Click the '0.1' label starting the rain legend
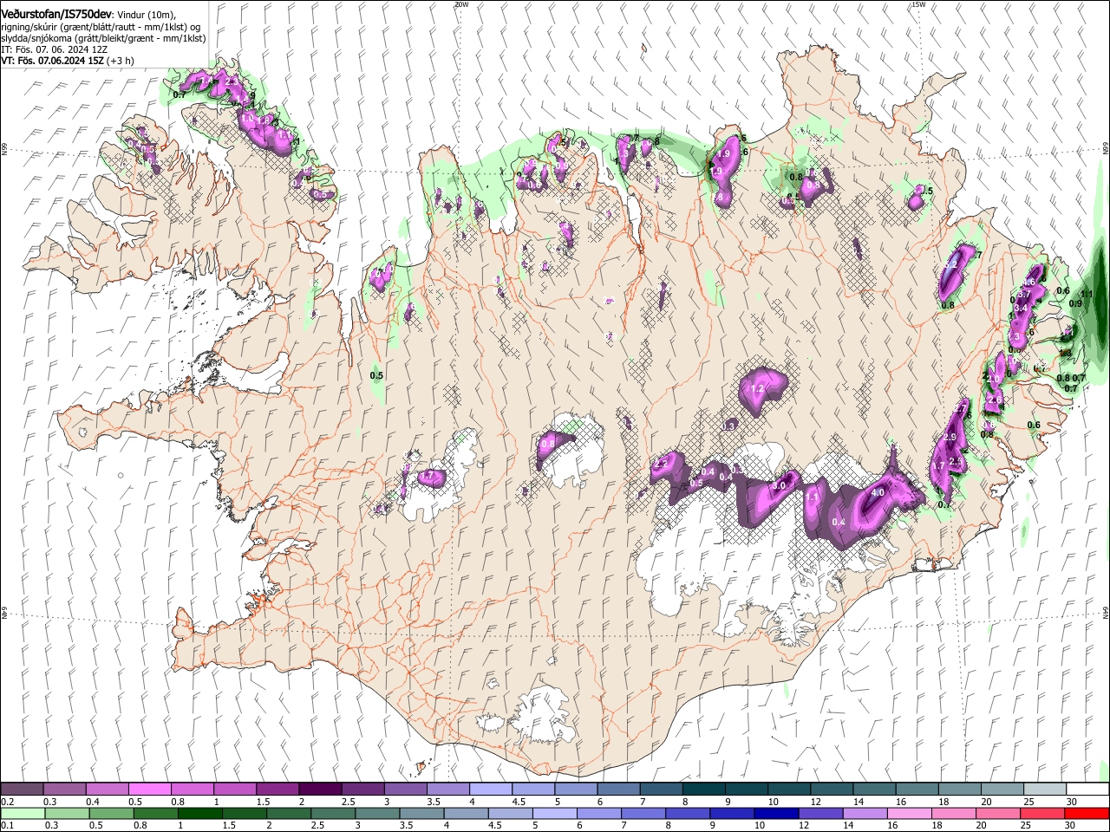 click(7, 825)
